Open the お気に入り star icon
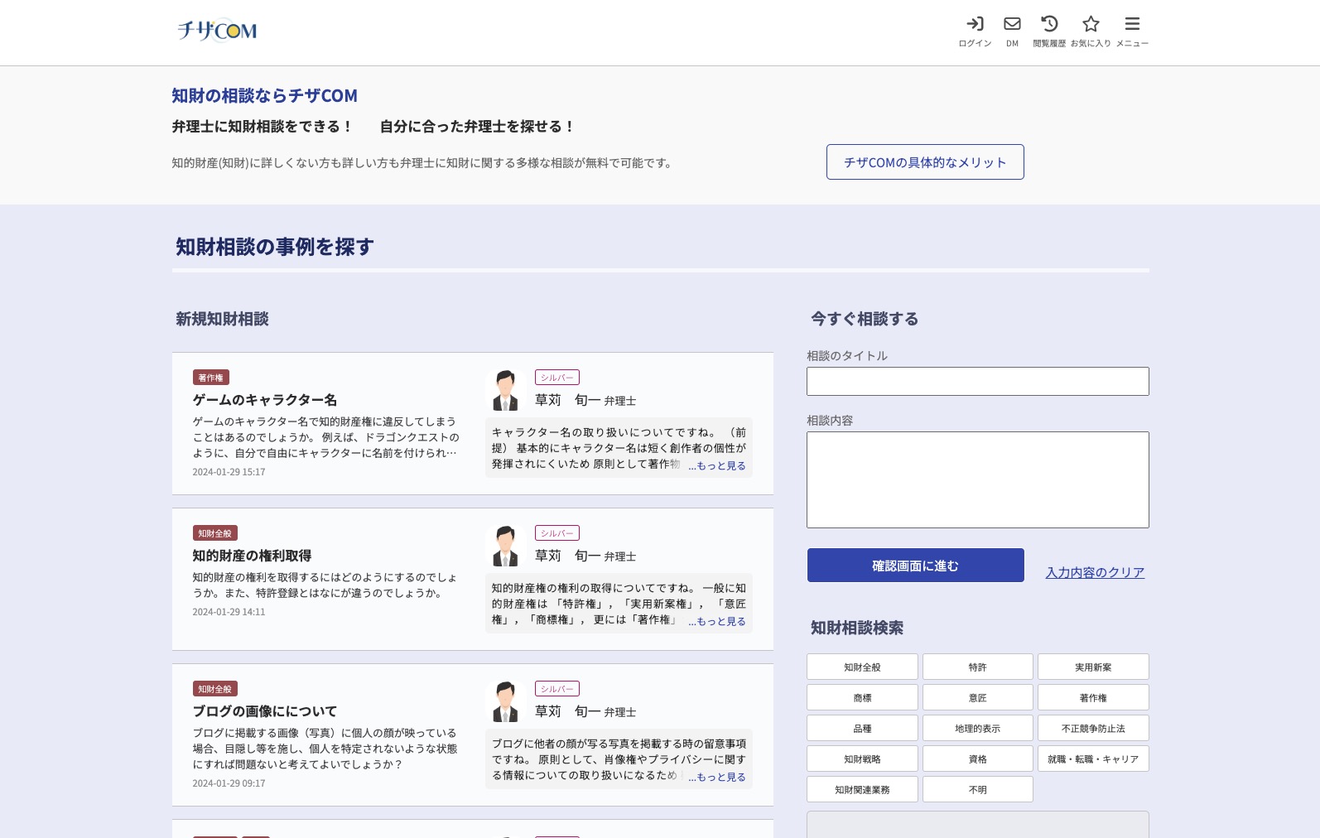The height and width of the screenshot is (838, 1320). [1091, 31]
